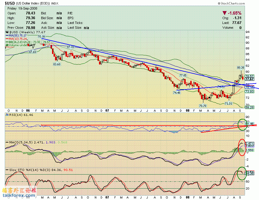The height and width of the screenshot is (200, 259).
Task: Click the $USD ticker symbol title
Action: pyautogui.click(x=10, y=3)
